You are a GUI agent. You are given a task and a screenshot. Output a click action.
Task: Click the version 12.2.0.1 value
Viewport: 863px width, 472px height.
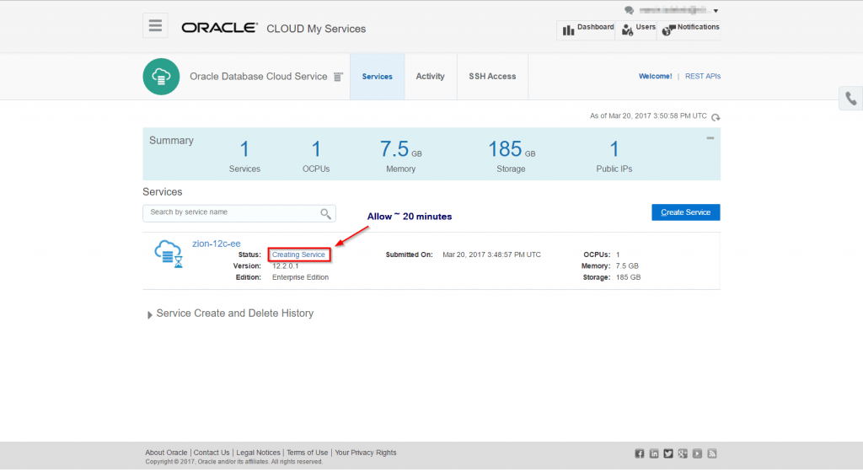pos(285,265)
